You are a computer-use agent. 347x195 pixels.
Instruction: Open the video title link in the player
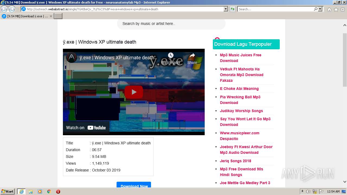tap(117, 58)
